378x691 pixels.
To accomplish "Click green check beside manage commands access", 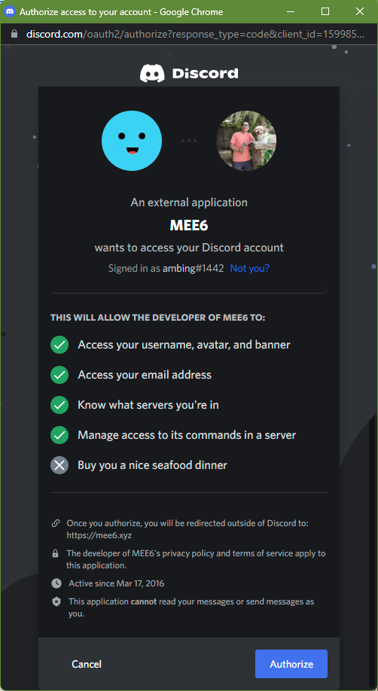I will click(59, 435).
